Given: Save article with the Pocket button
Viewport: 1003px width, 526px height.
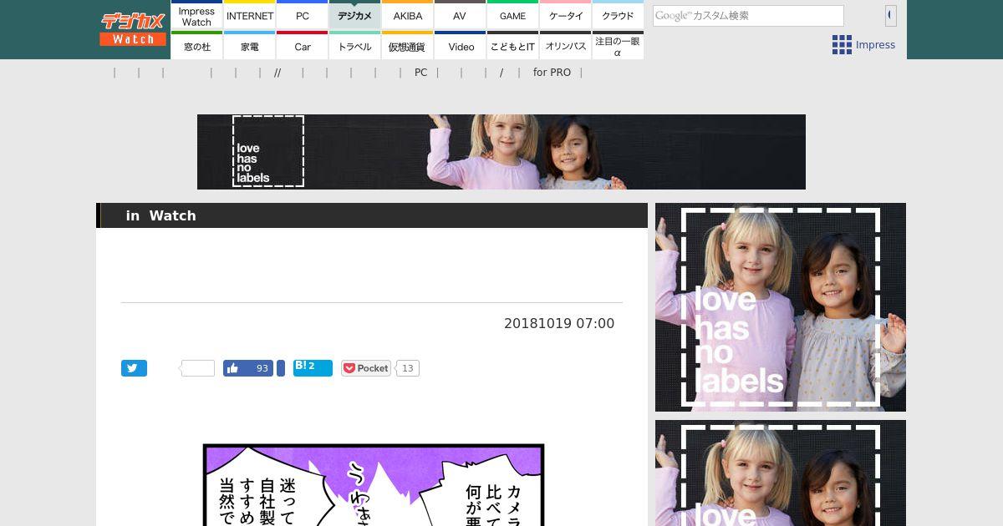Looking at the screenshot, I should [366, 368].
